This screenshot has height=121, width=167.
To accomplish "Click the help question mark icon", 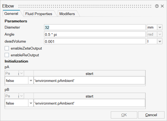I will (x=157, y=6).
